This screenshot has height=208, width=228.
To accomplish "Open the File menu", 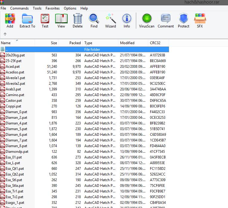I will click(x=3, y=8).
